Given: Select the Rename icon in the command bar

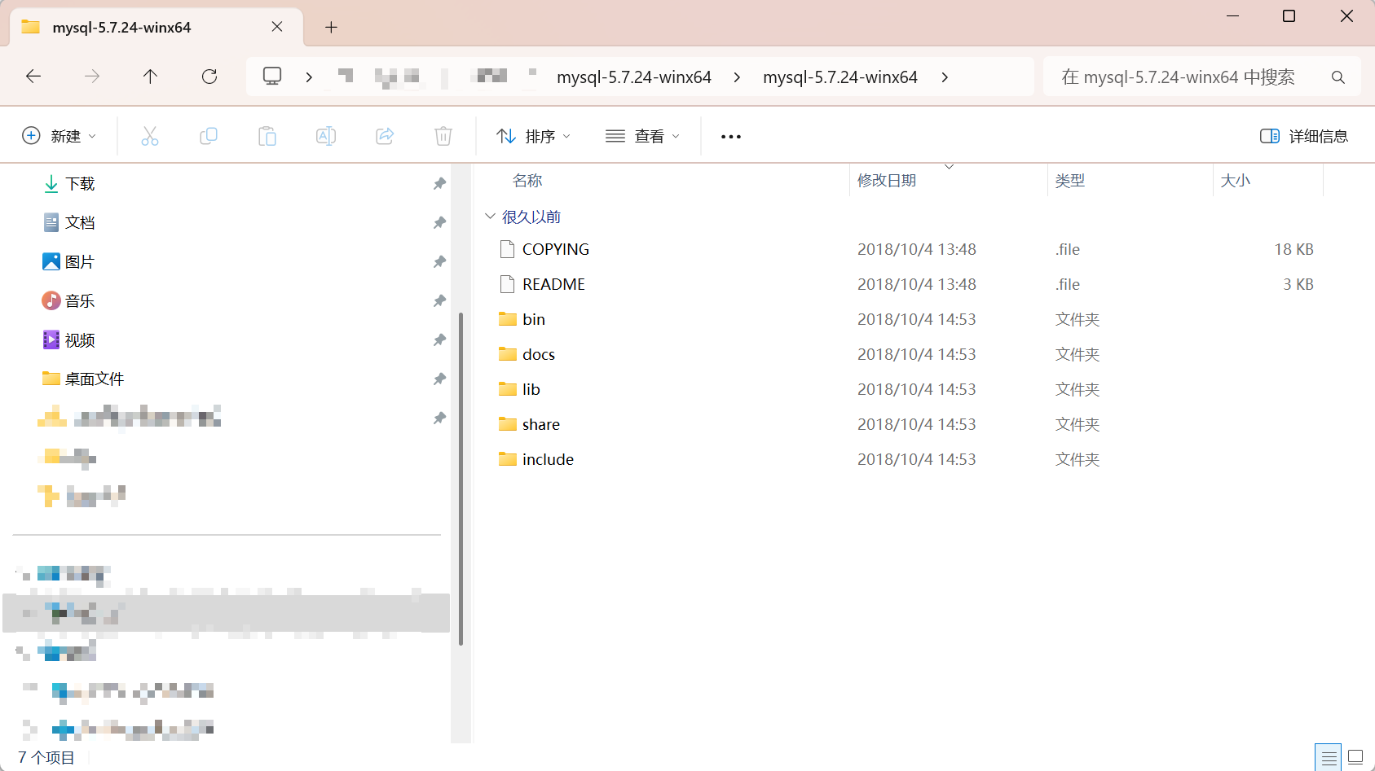Looking at the screenshot, I should [x=326, y=136].
